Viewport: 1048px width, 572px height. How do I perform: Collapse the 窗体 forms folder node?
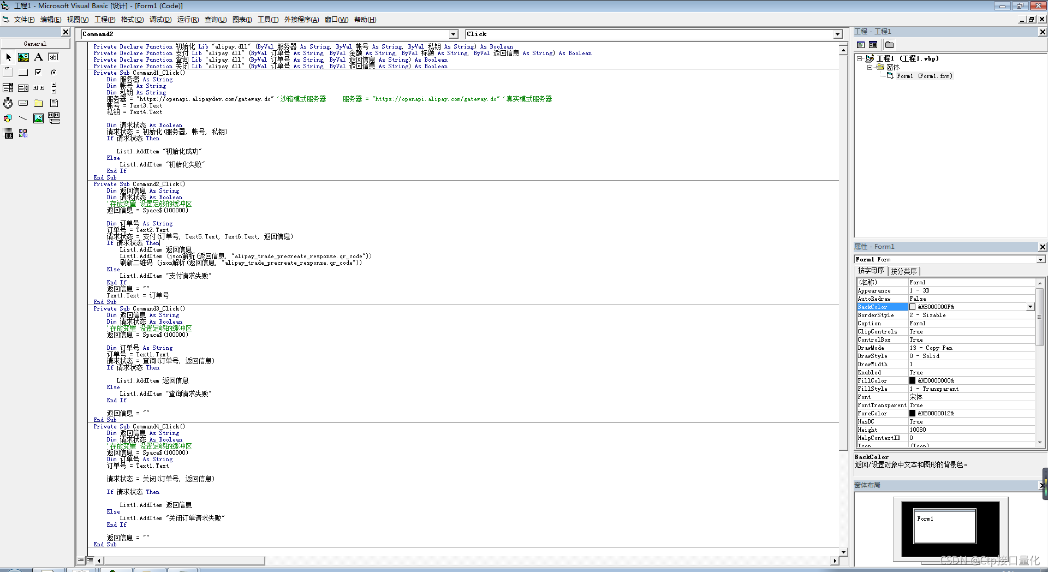(x=870, y=67)
